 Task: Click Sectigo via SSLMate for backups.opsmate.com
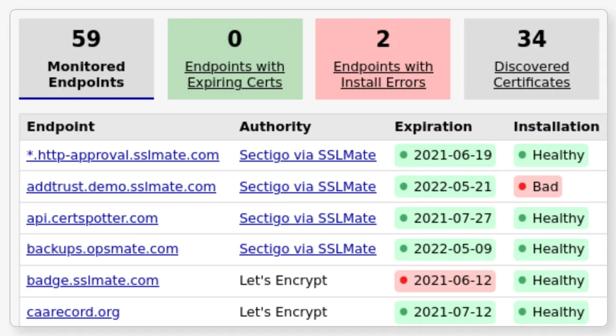(307, 249)
